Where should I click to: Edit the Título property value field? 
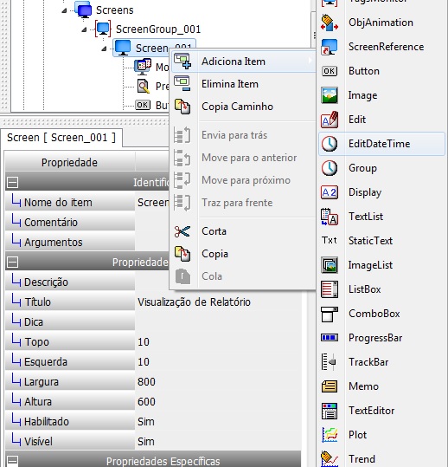[218, 302]
